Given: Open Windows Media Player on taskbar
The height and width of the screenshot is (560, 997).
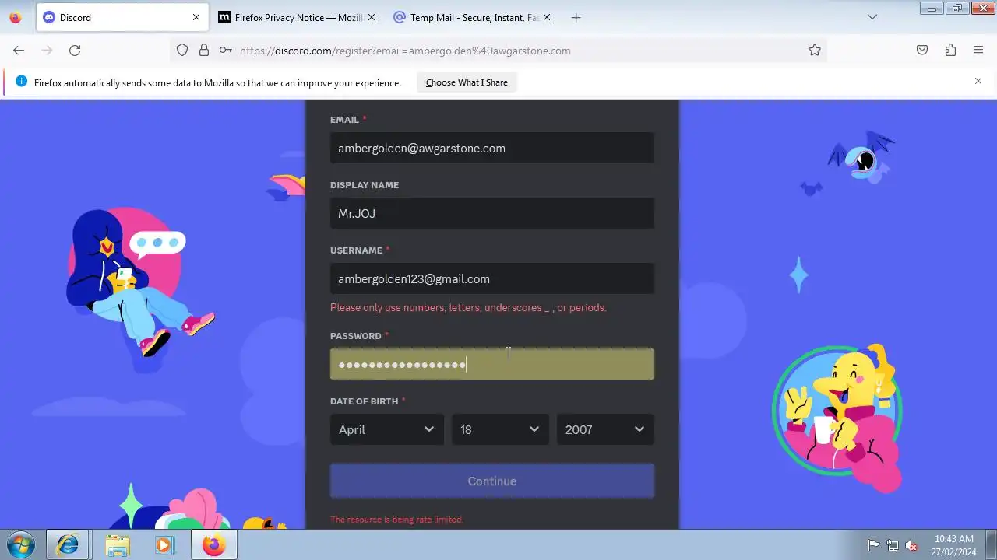Looking at the screenshot, I should pos(164,545).
